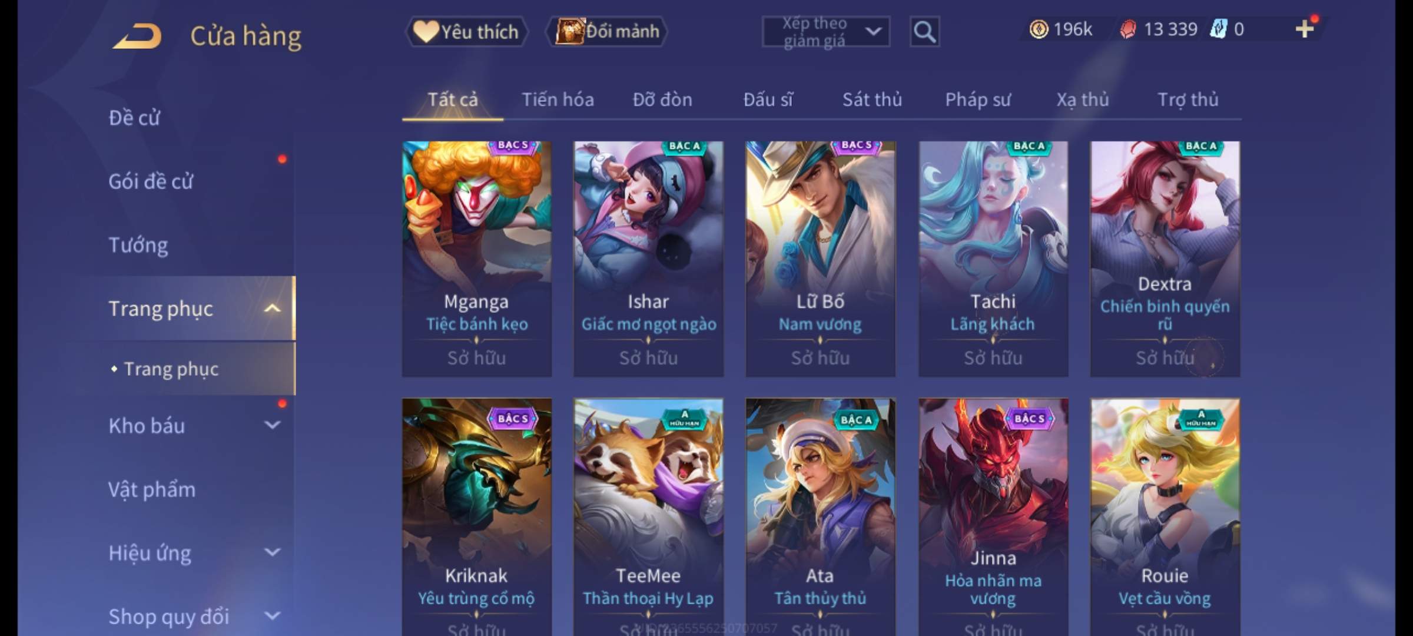1413x636 pixels.
Task: Click the red gem currency icon
Action: (1127, 29)
